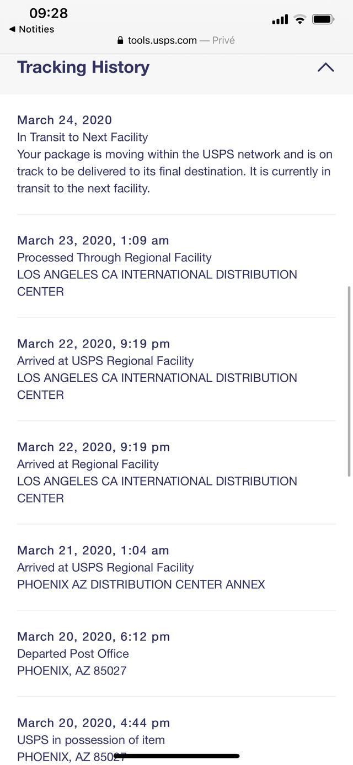Tap the March 23, 2020, 1:09 am timestamp
Viewport: 353px width, 765px height.
pyautogui.click(x=93, y=240)
